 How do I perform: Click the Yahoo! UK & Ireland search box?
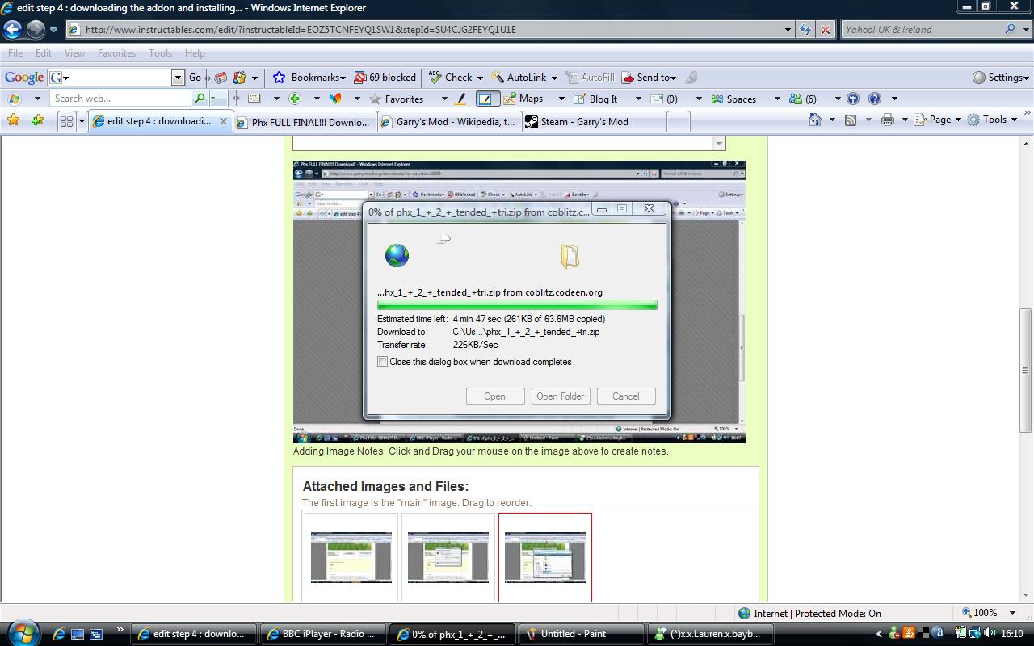coord(921,30)
